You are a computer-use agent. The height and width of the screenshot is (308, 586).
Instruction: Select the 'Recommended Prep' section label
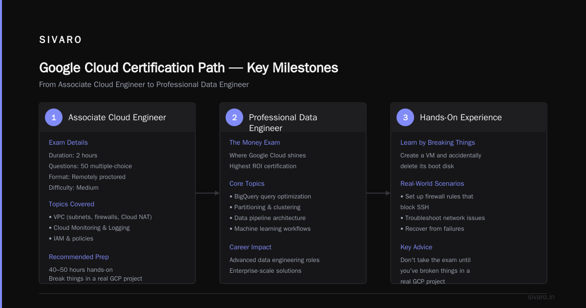pos(79,257)
